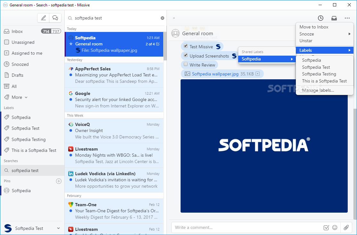The image size is (357, 235).
Task: Open Manage labels... option
Action: click(324, 90)
